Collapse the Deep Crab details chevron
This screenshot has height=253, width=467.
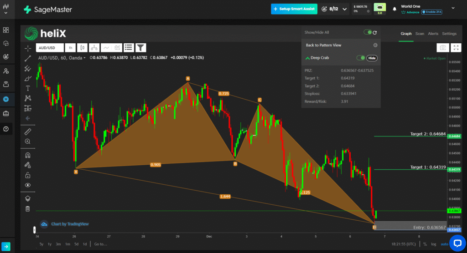point(308,58)
